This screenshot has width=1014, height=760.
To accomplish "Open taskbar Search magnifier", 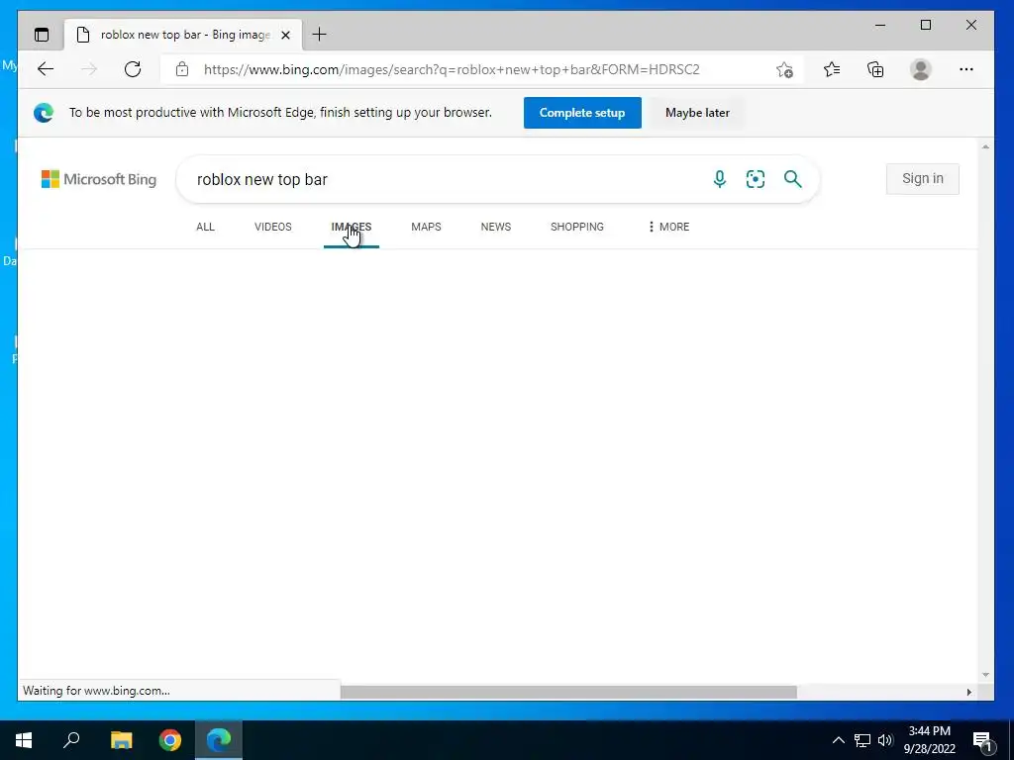I will click(71, 739).
